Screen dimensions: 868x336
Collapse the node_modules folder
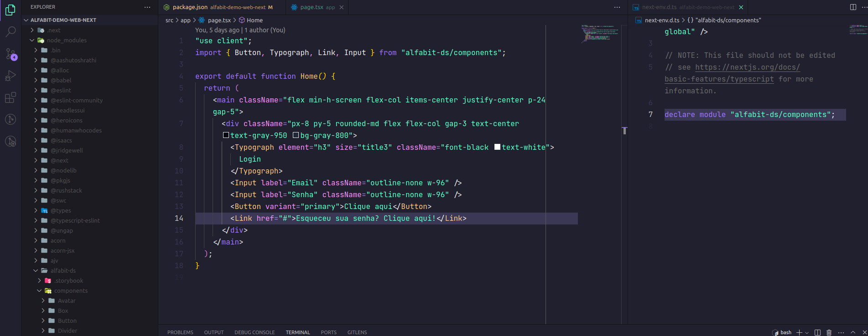pyautogui.click(x=90, y=40)
